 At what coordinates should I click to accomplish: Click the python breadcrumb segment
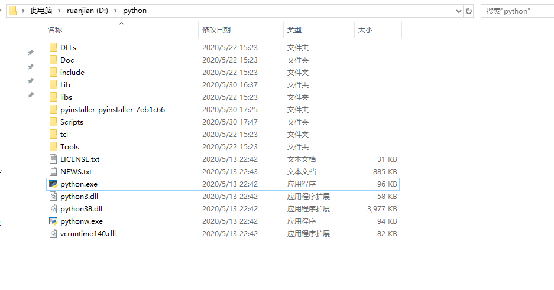click(135, 11)
